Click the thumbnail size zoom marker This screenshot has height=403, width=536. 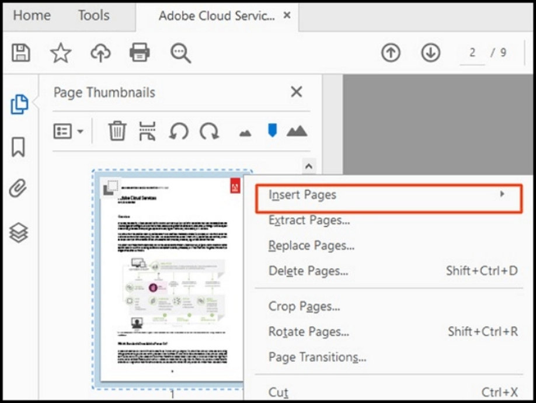point(273,131)
